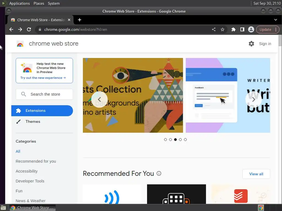Click the search magnifier icon
Viewport: 282px width, 211px height.
24,94
